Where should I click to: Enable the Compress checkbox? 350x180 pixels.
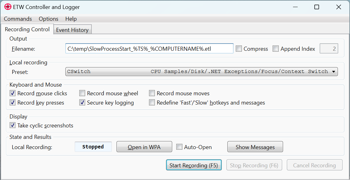(239, 49)
